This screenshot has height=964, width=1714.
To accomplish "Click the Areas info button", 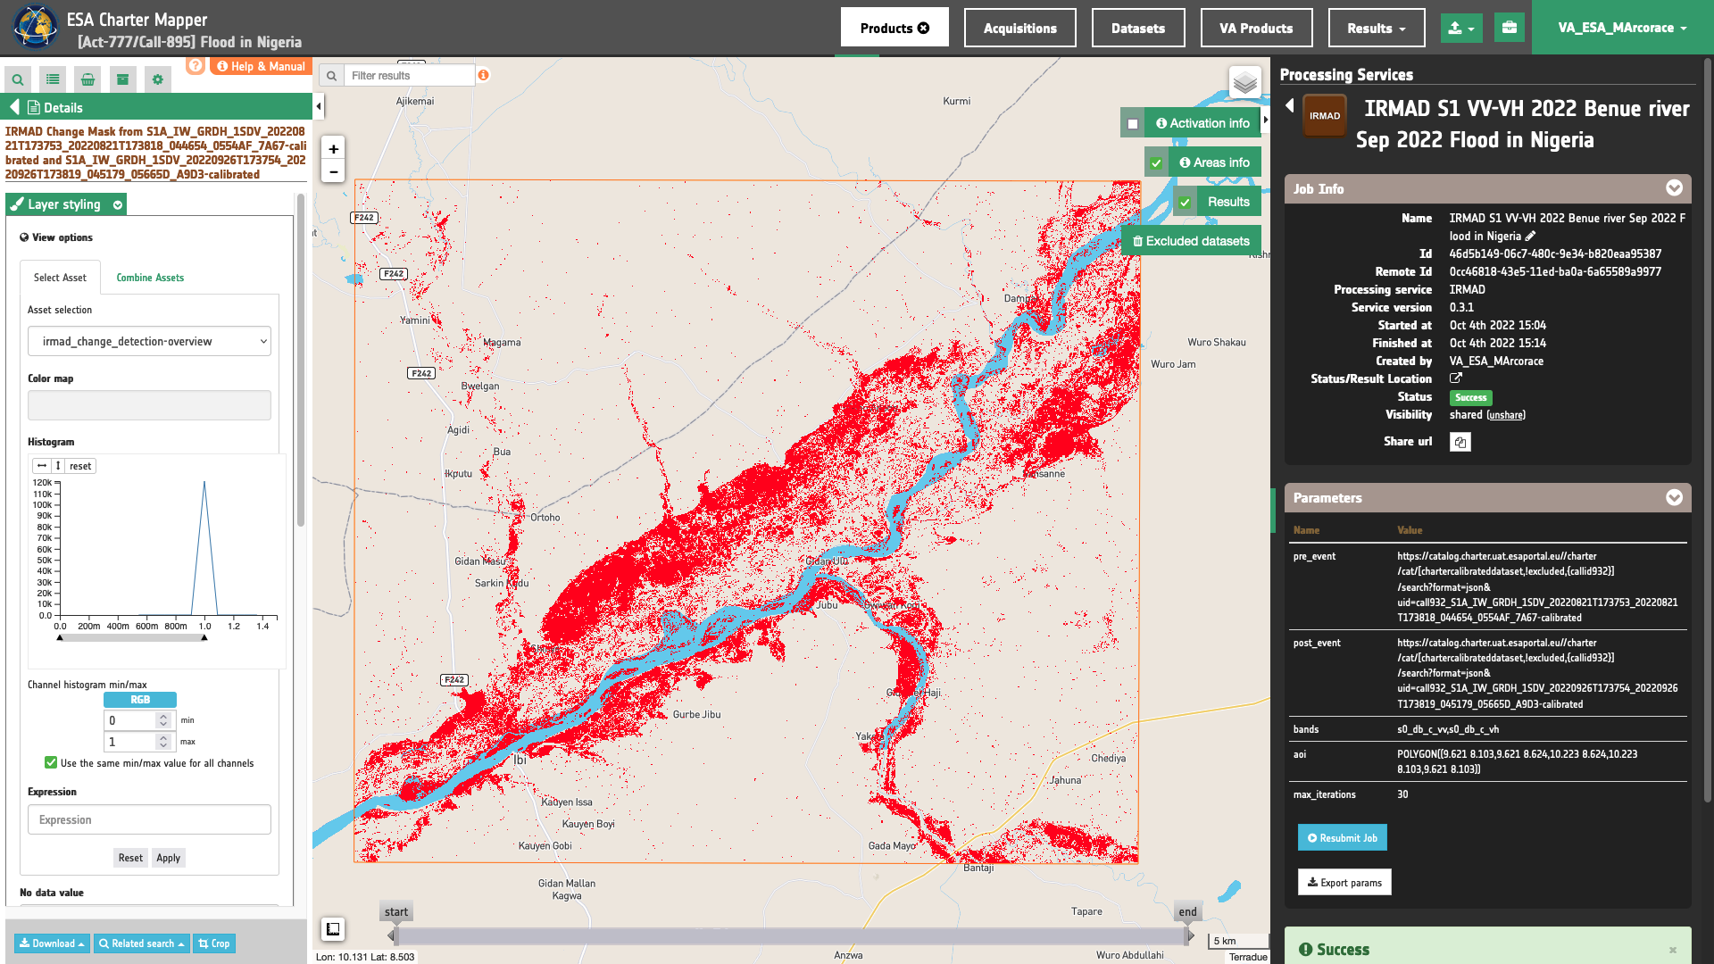I will (x=1214, y=162).
